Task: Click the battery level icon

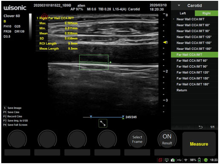Action: (x=199, y=160)
